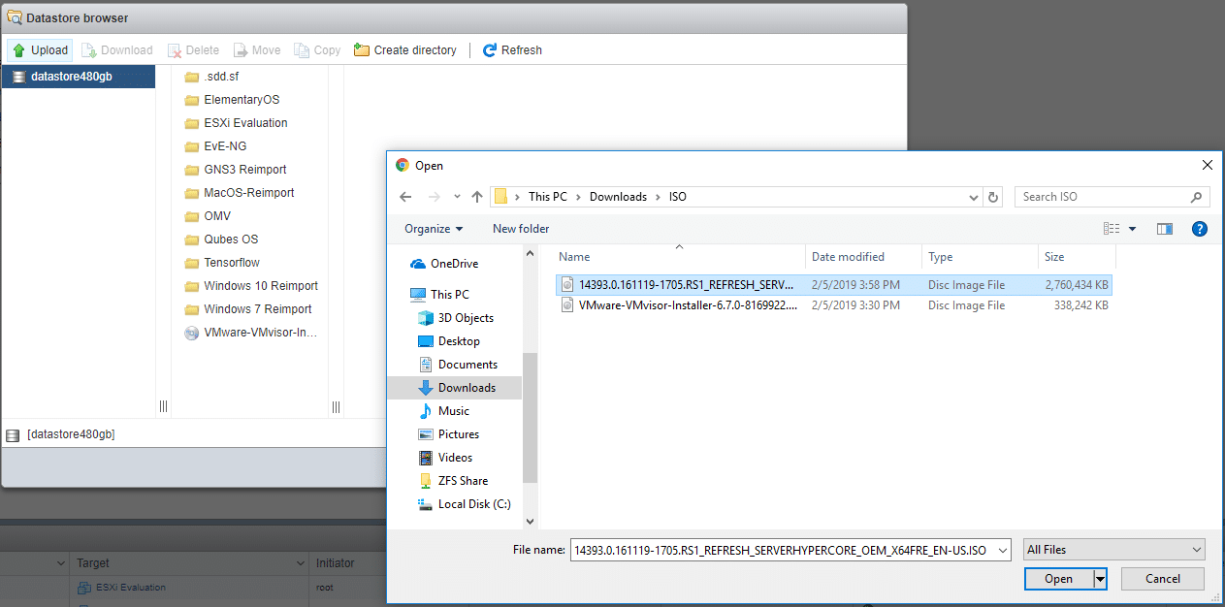The image size is (1225, 607).
Task: Select the VMware-VMvisor ISO in datastore
Action: coord(252,333)
